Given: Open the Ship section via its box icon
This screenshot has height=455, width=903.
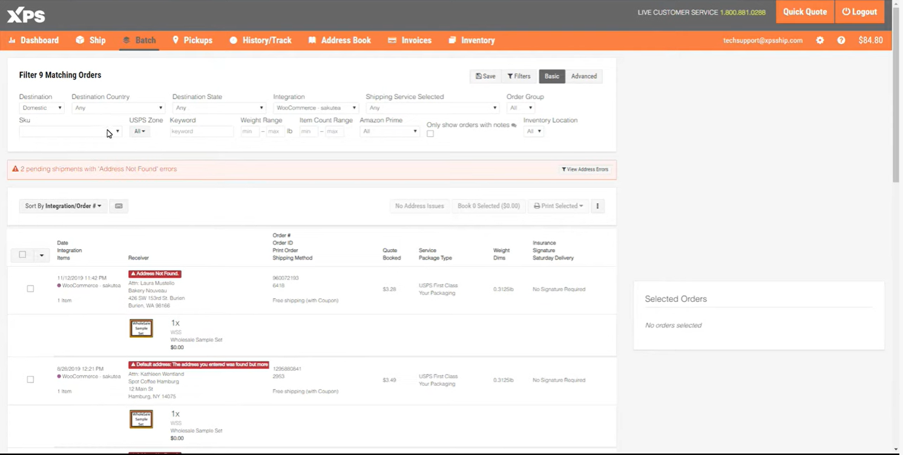Looking at the screenshot, I should 80,40.
